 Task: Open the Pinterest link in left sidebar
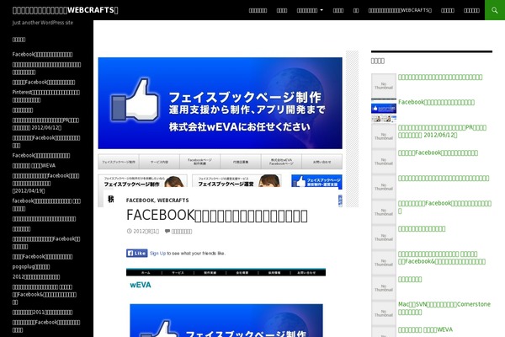[45, 96]
